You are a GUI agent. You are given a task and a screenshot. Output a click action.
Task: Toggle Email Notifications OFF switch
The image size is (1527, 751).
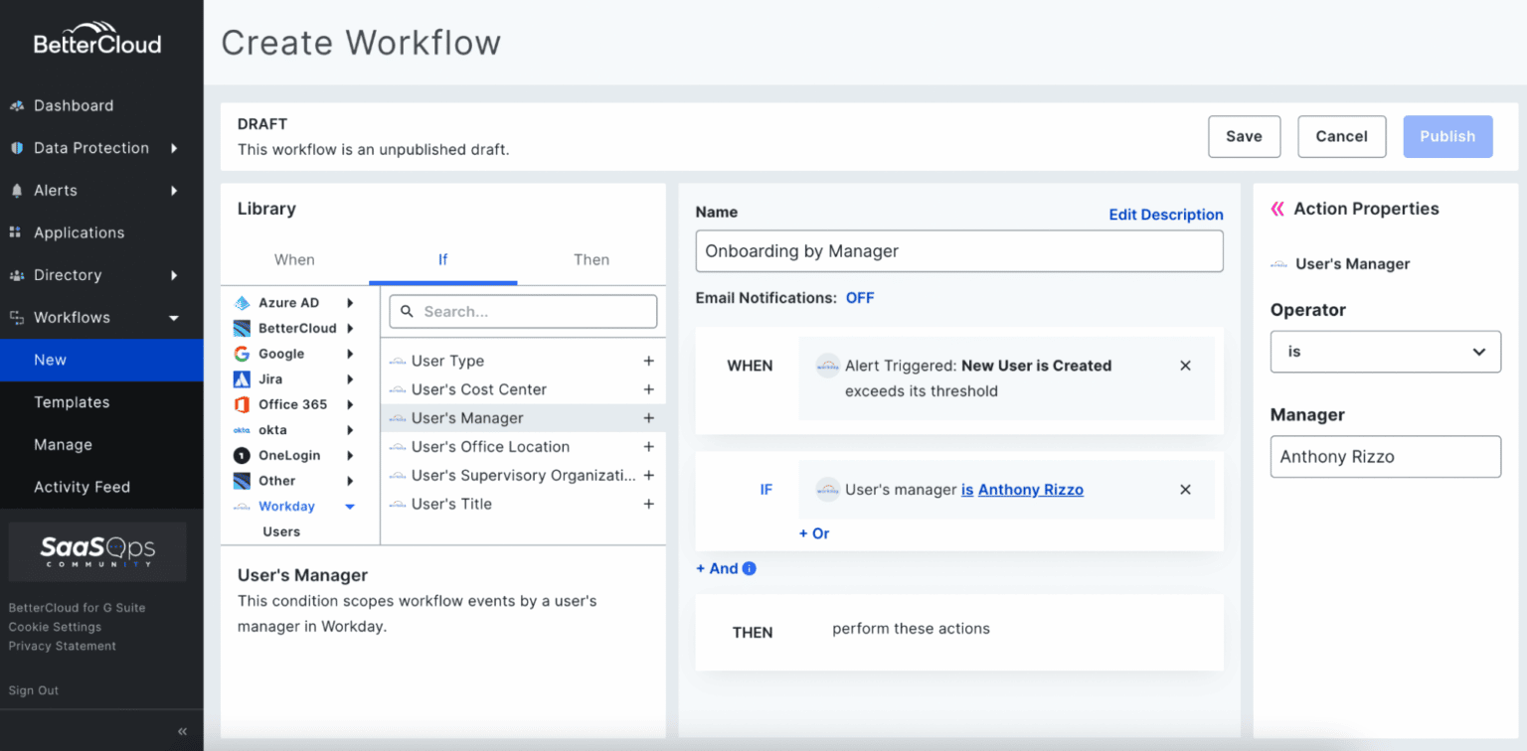[x=860, y=298]
